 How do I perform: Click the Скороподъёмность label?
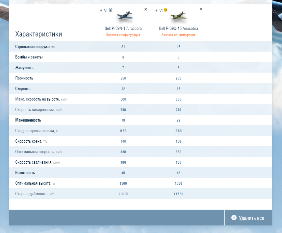point(32,194)
